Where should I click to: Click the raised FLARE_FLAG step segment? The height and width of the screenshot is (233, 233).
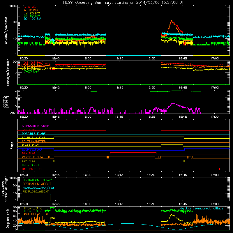172,144
